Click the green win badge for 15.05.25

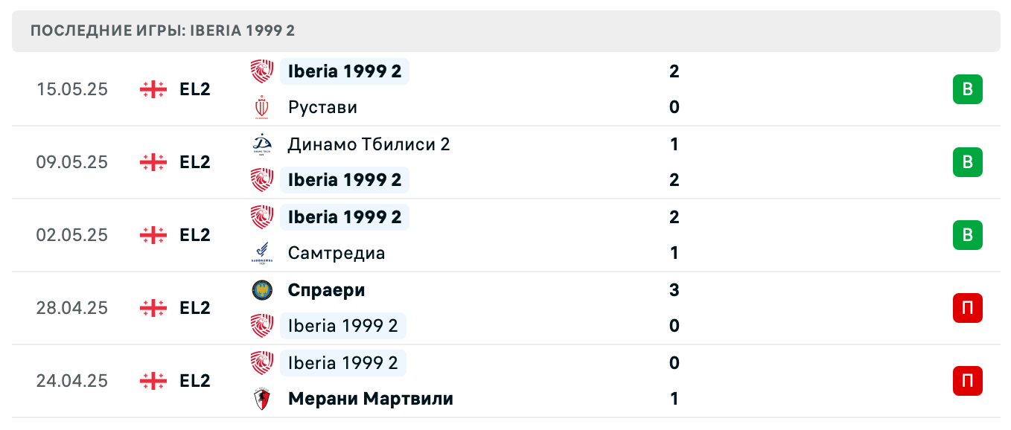[967, 89]
